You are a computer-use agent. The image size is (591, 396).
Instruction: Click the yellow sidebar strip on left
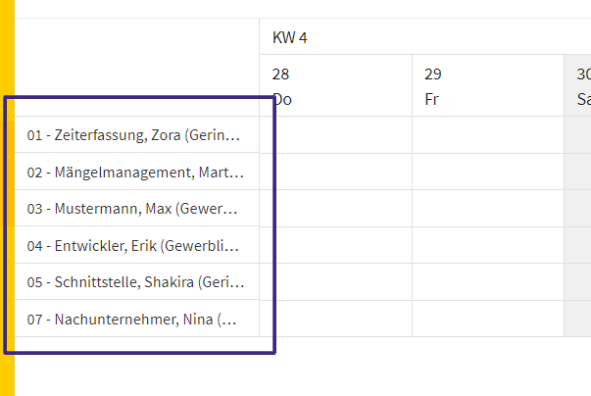pos(7,198)
